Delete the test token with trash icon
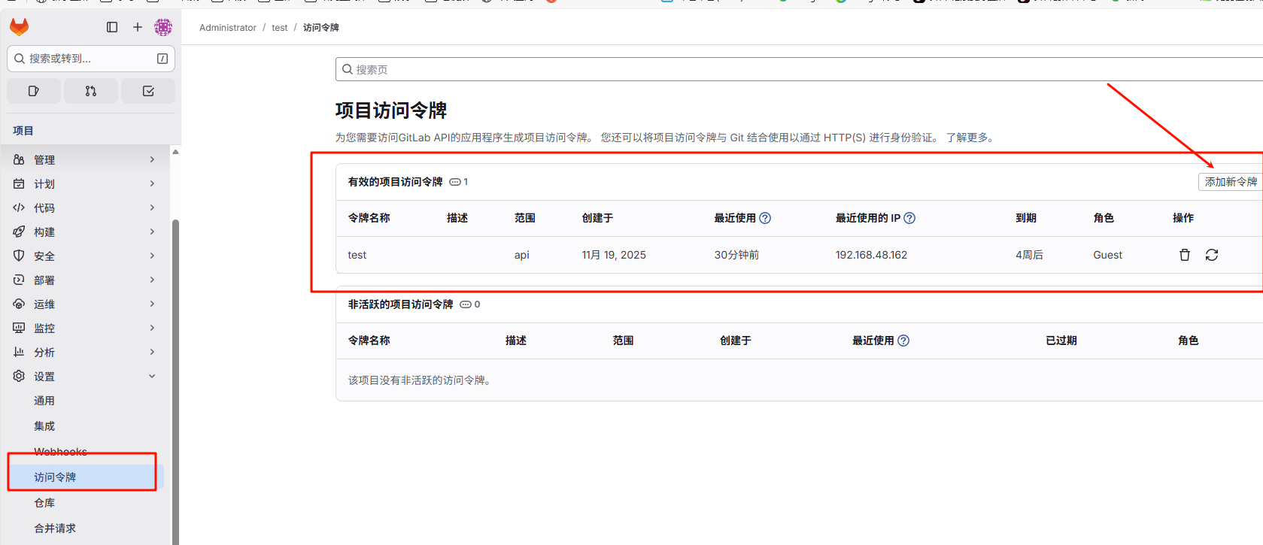 [x=1185, y=255]
